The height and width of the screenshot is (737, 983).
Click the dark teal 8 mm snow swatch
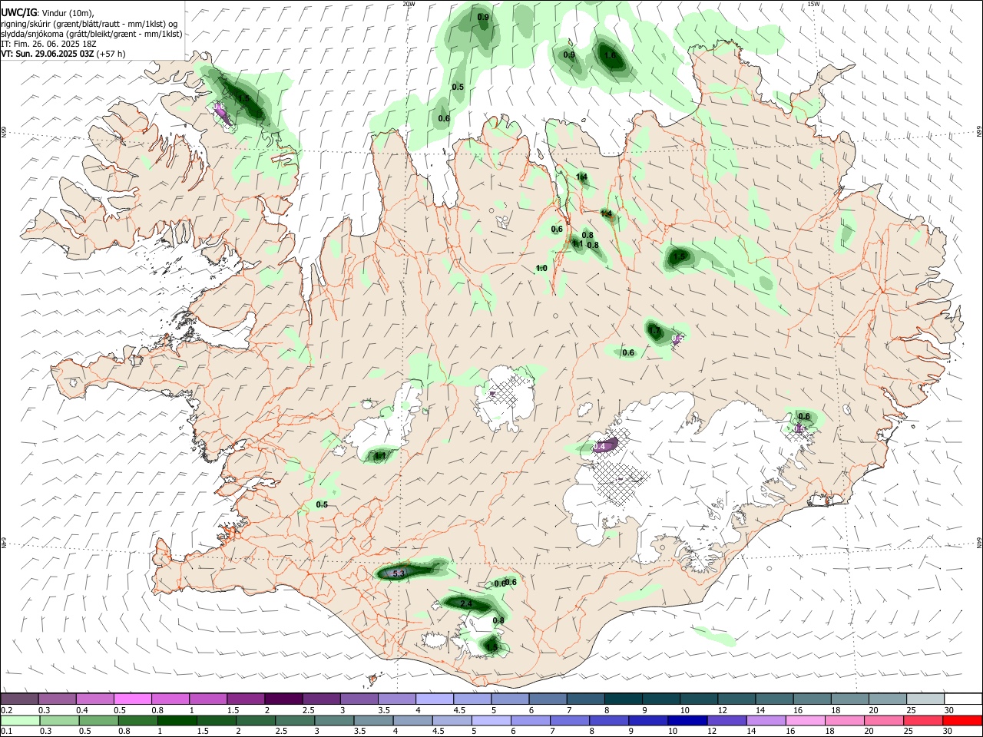click(622, 699)
